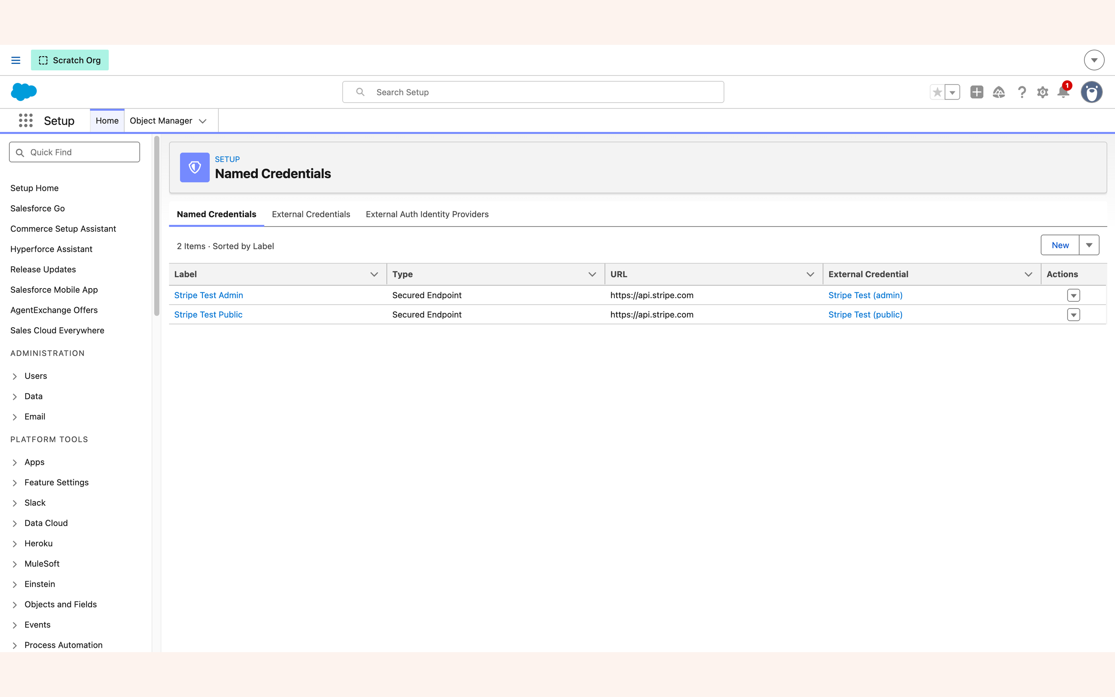The height and width of the screenshot is (697, 1115).
Task: Expand the Object Manager tab chevron
Action: click(x=203, y=121)
